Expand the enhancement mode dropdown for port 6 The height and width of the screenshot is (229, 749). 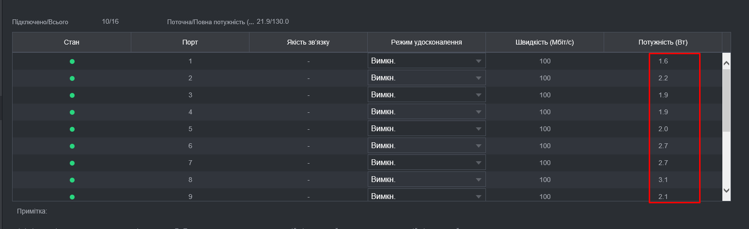[426, 146]
